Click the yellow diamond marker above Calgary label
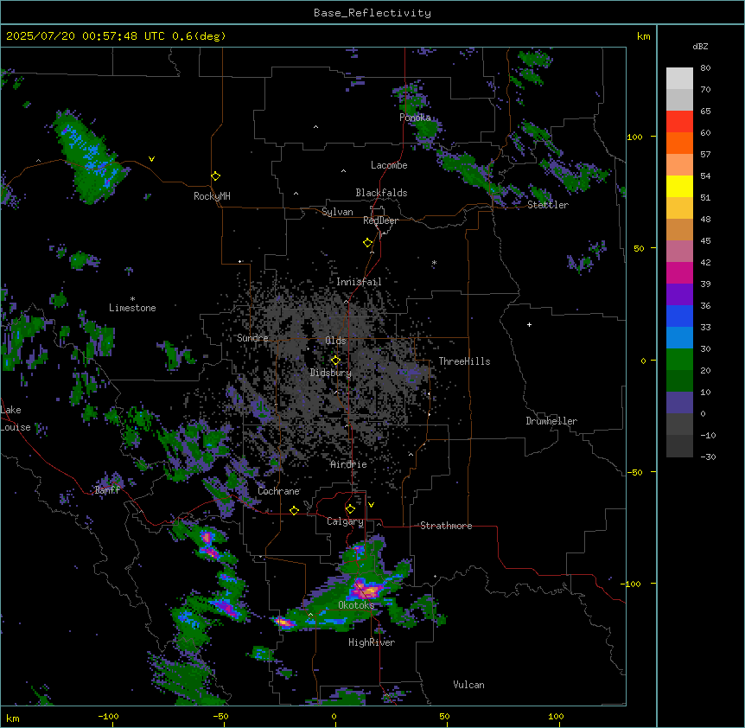The image size is (745, 728). (x=350, y=509)
